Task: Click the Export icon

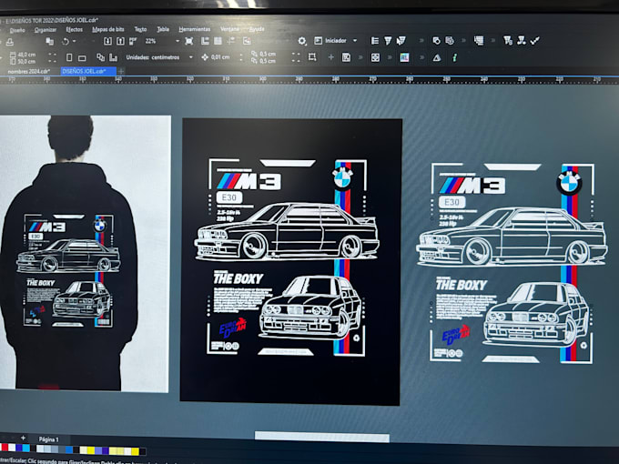Action: tap(120, 41)
